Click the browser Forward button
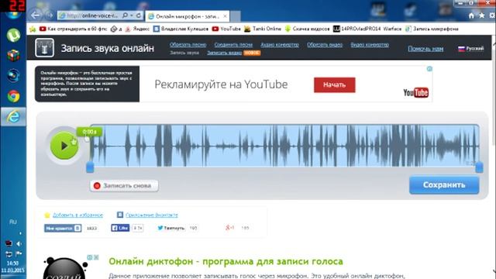 pos(50,15)
